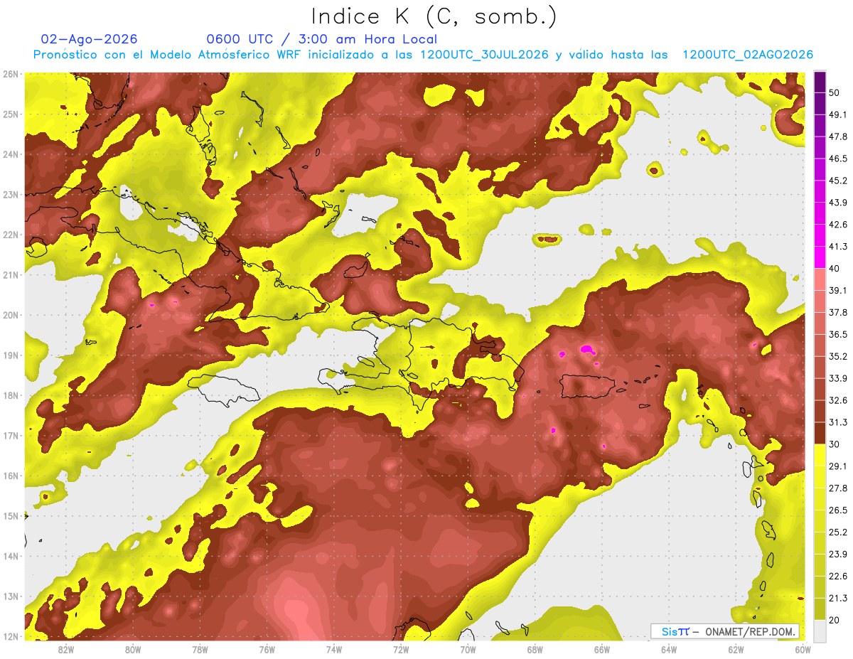Select the colorbar value 25.2
The width and height of the screenshot is (853, 659).
tap(838, 532)
